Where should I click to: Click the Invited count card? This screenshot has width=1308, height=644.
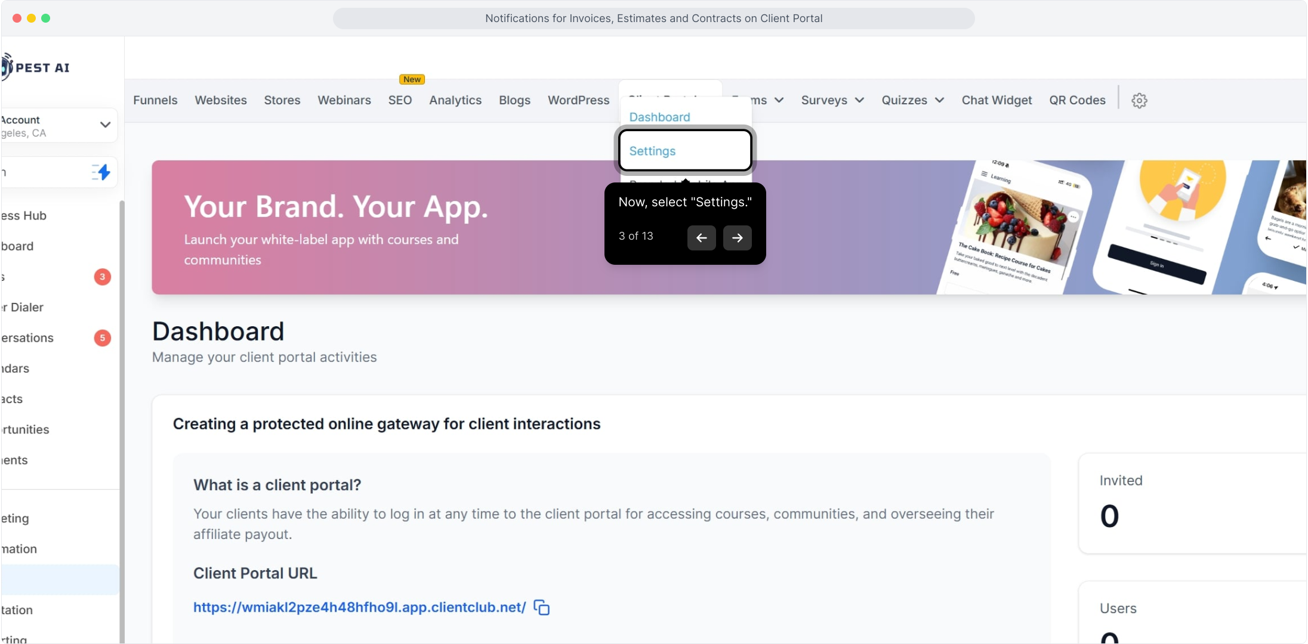pyautogui.click(x=1192, y=503)
